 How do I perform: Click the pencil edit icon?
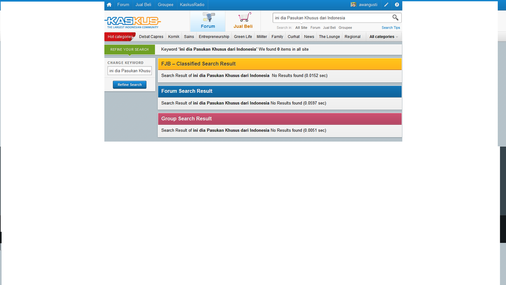click(x=386, y=5)
